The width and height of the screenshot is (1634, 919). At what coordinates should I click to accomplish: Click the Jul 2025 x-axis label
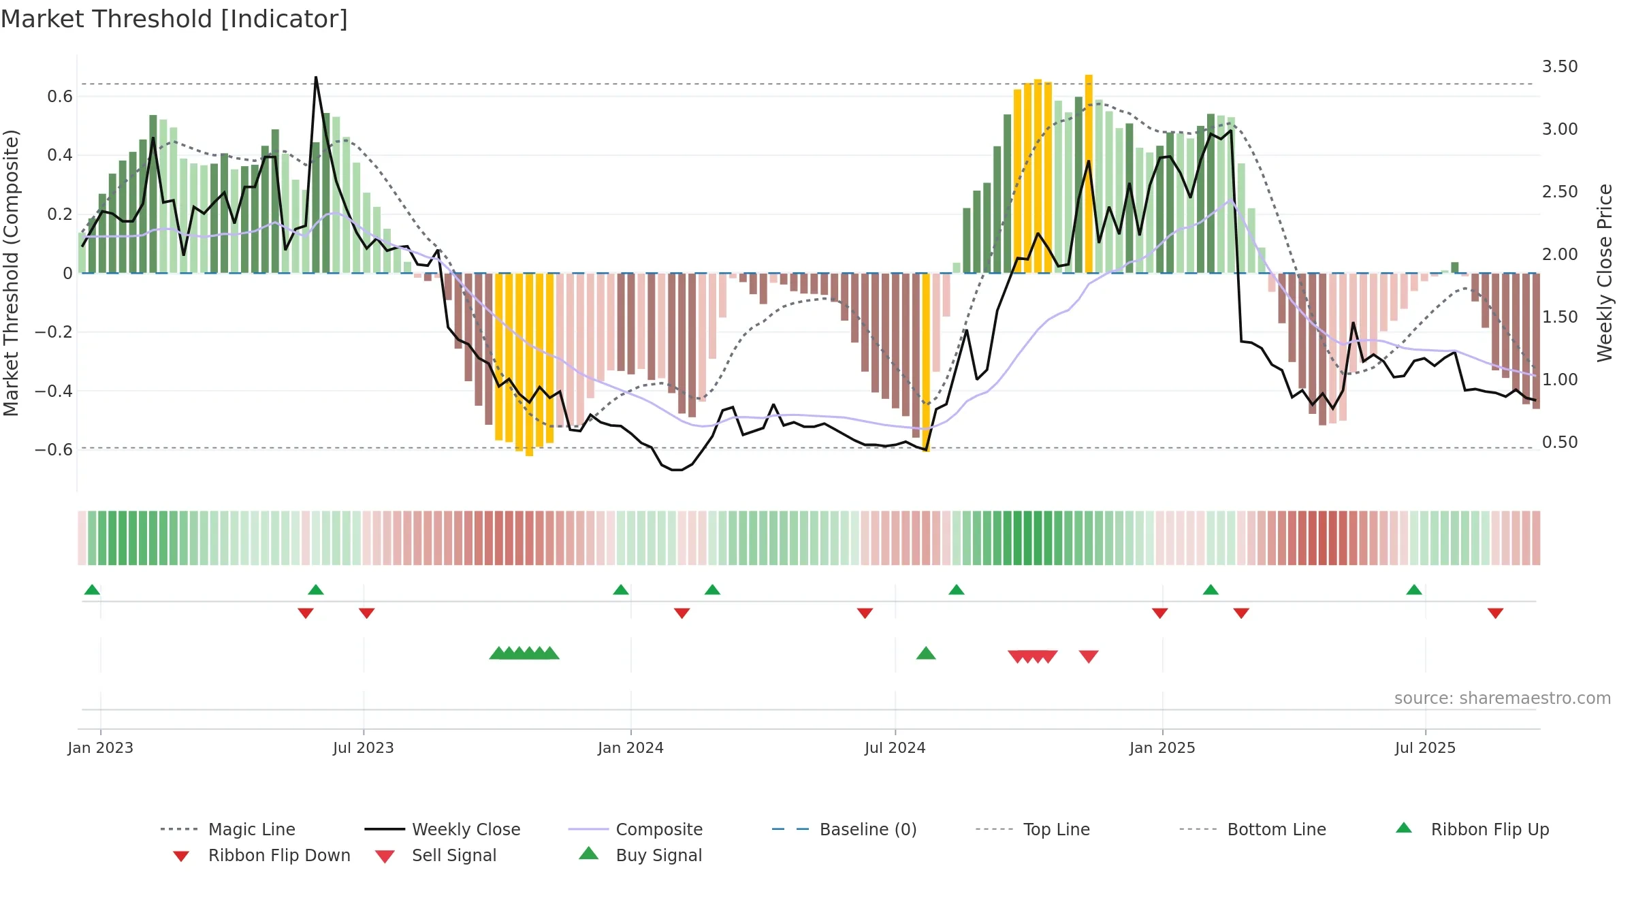[1426, 747]
